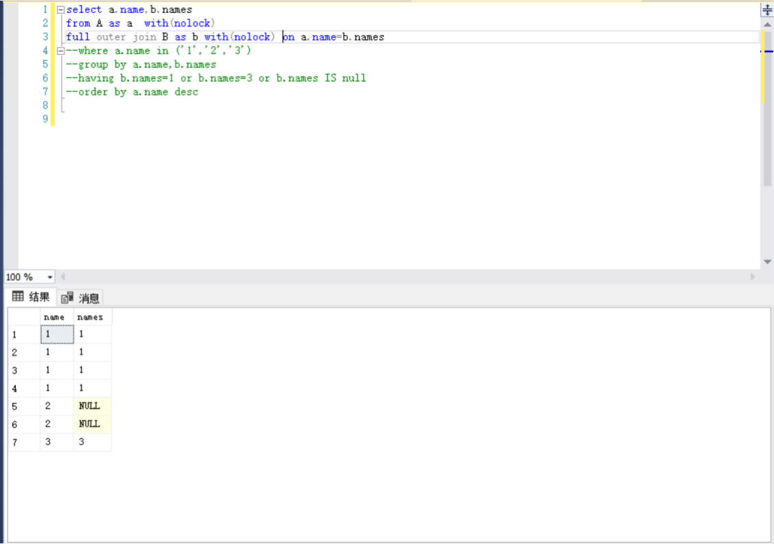The image size is (774, 544).
Task: Click the editor vertical scrollbar thumb
Action: [x=767, y=108]
